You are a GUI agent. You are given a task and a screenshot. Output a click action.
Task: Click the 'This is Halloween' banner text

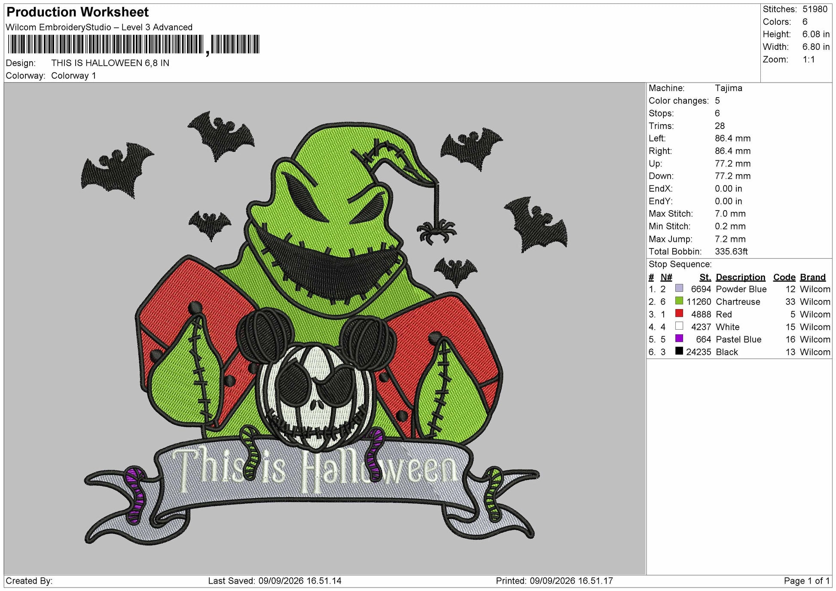pos(315,469)
